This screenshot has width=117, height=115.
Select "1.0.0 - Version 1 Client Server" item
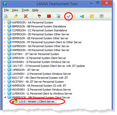coord(37,101)
